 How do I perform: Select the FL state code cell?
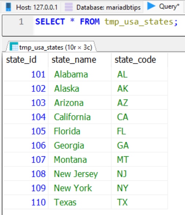[x=139, y=131]
